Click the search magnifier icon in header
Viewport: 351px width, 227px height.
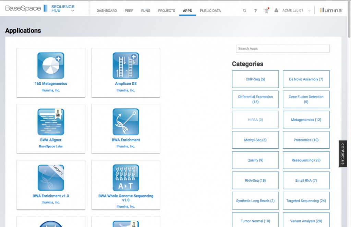pos(244,11)
